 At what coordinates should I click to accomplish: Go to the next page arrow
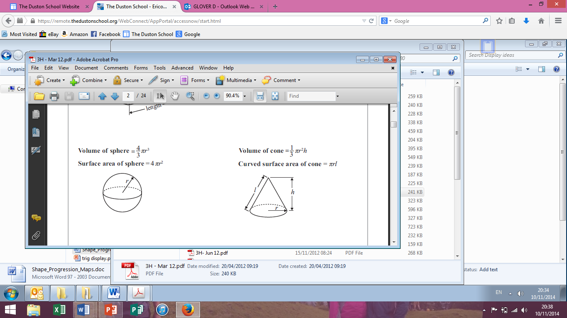115,96
